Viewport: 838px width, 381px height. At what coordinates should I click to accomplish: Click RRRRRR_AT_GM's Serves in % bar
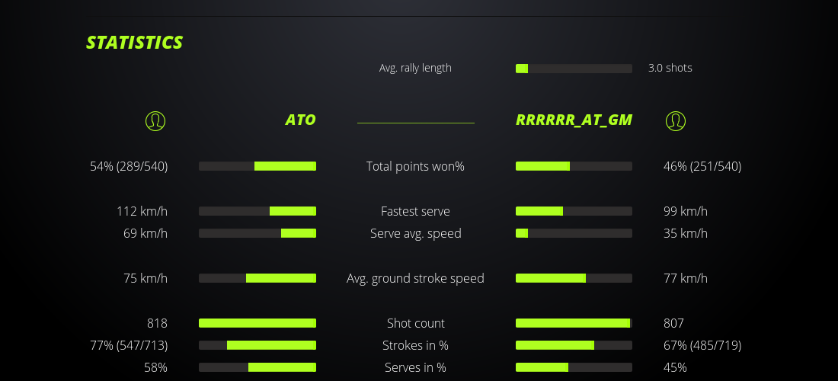point(574,367)
